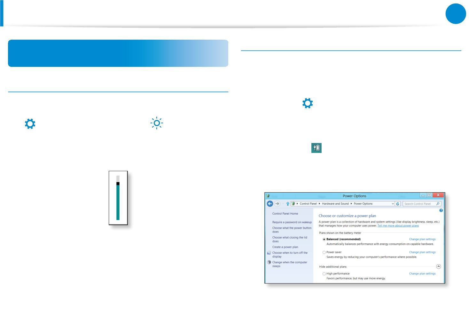Focus the Search Control Panel field
Image resolution: width=469 pixels, height=333 pixels.
point(422,204)
